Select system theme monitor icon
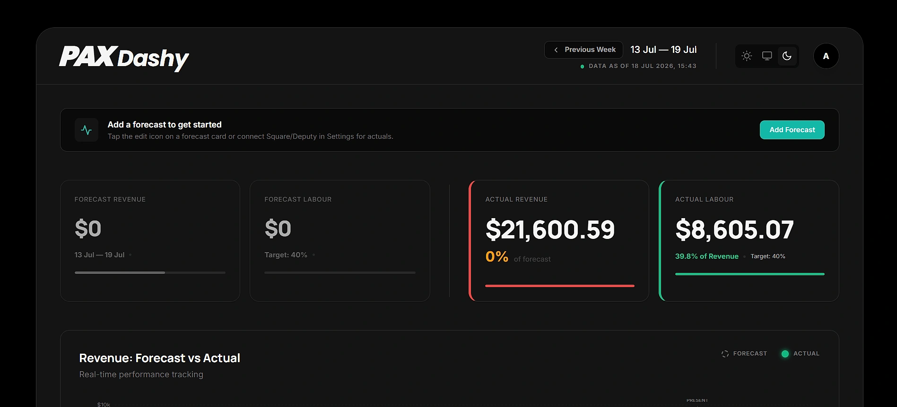 point(767,56)
